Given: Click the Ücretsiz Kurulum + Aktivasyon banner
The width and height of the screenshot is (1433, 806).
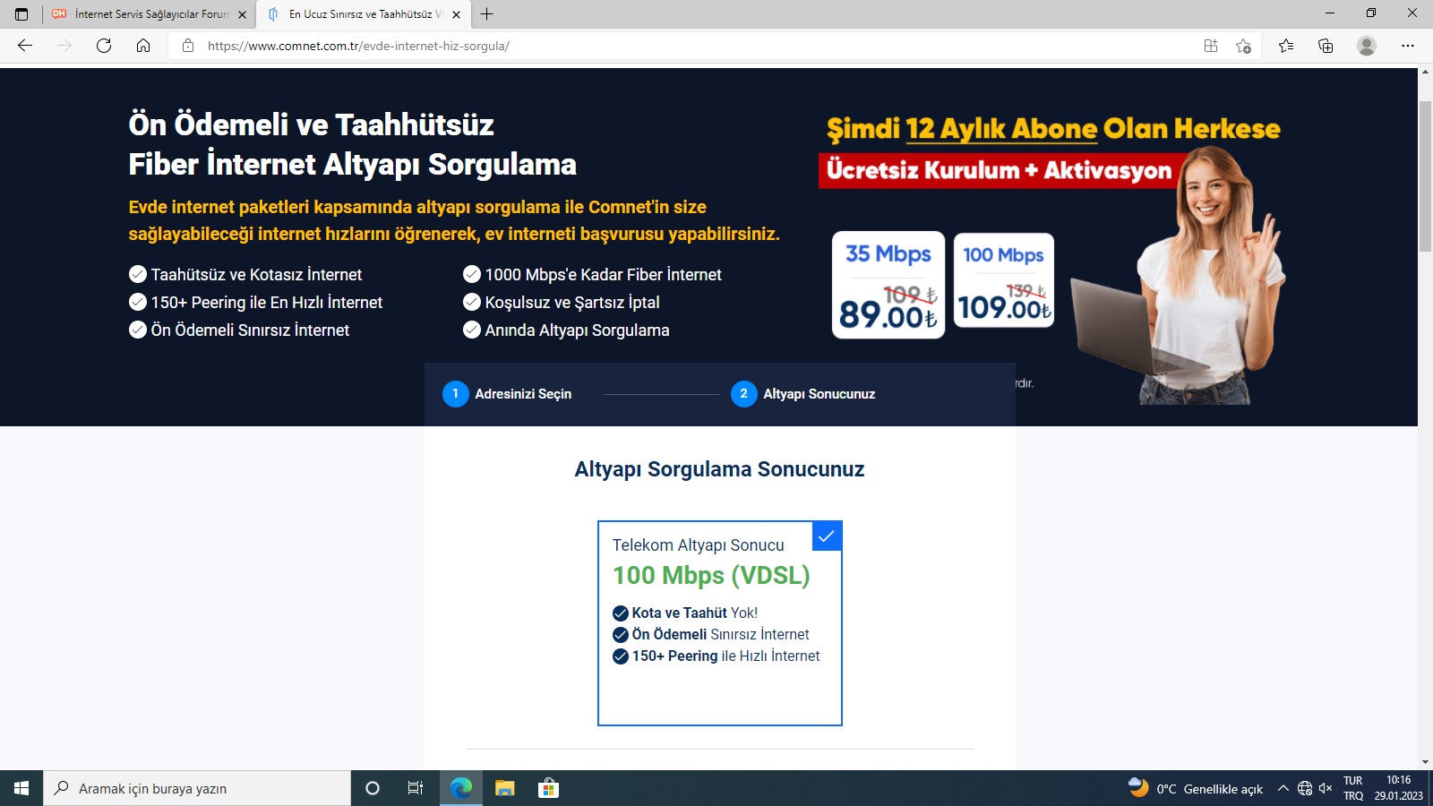Looking at the screenshot, I should [x=999, y=170].
